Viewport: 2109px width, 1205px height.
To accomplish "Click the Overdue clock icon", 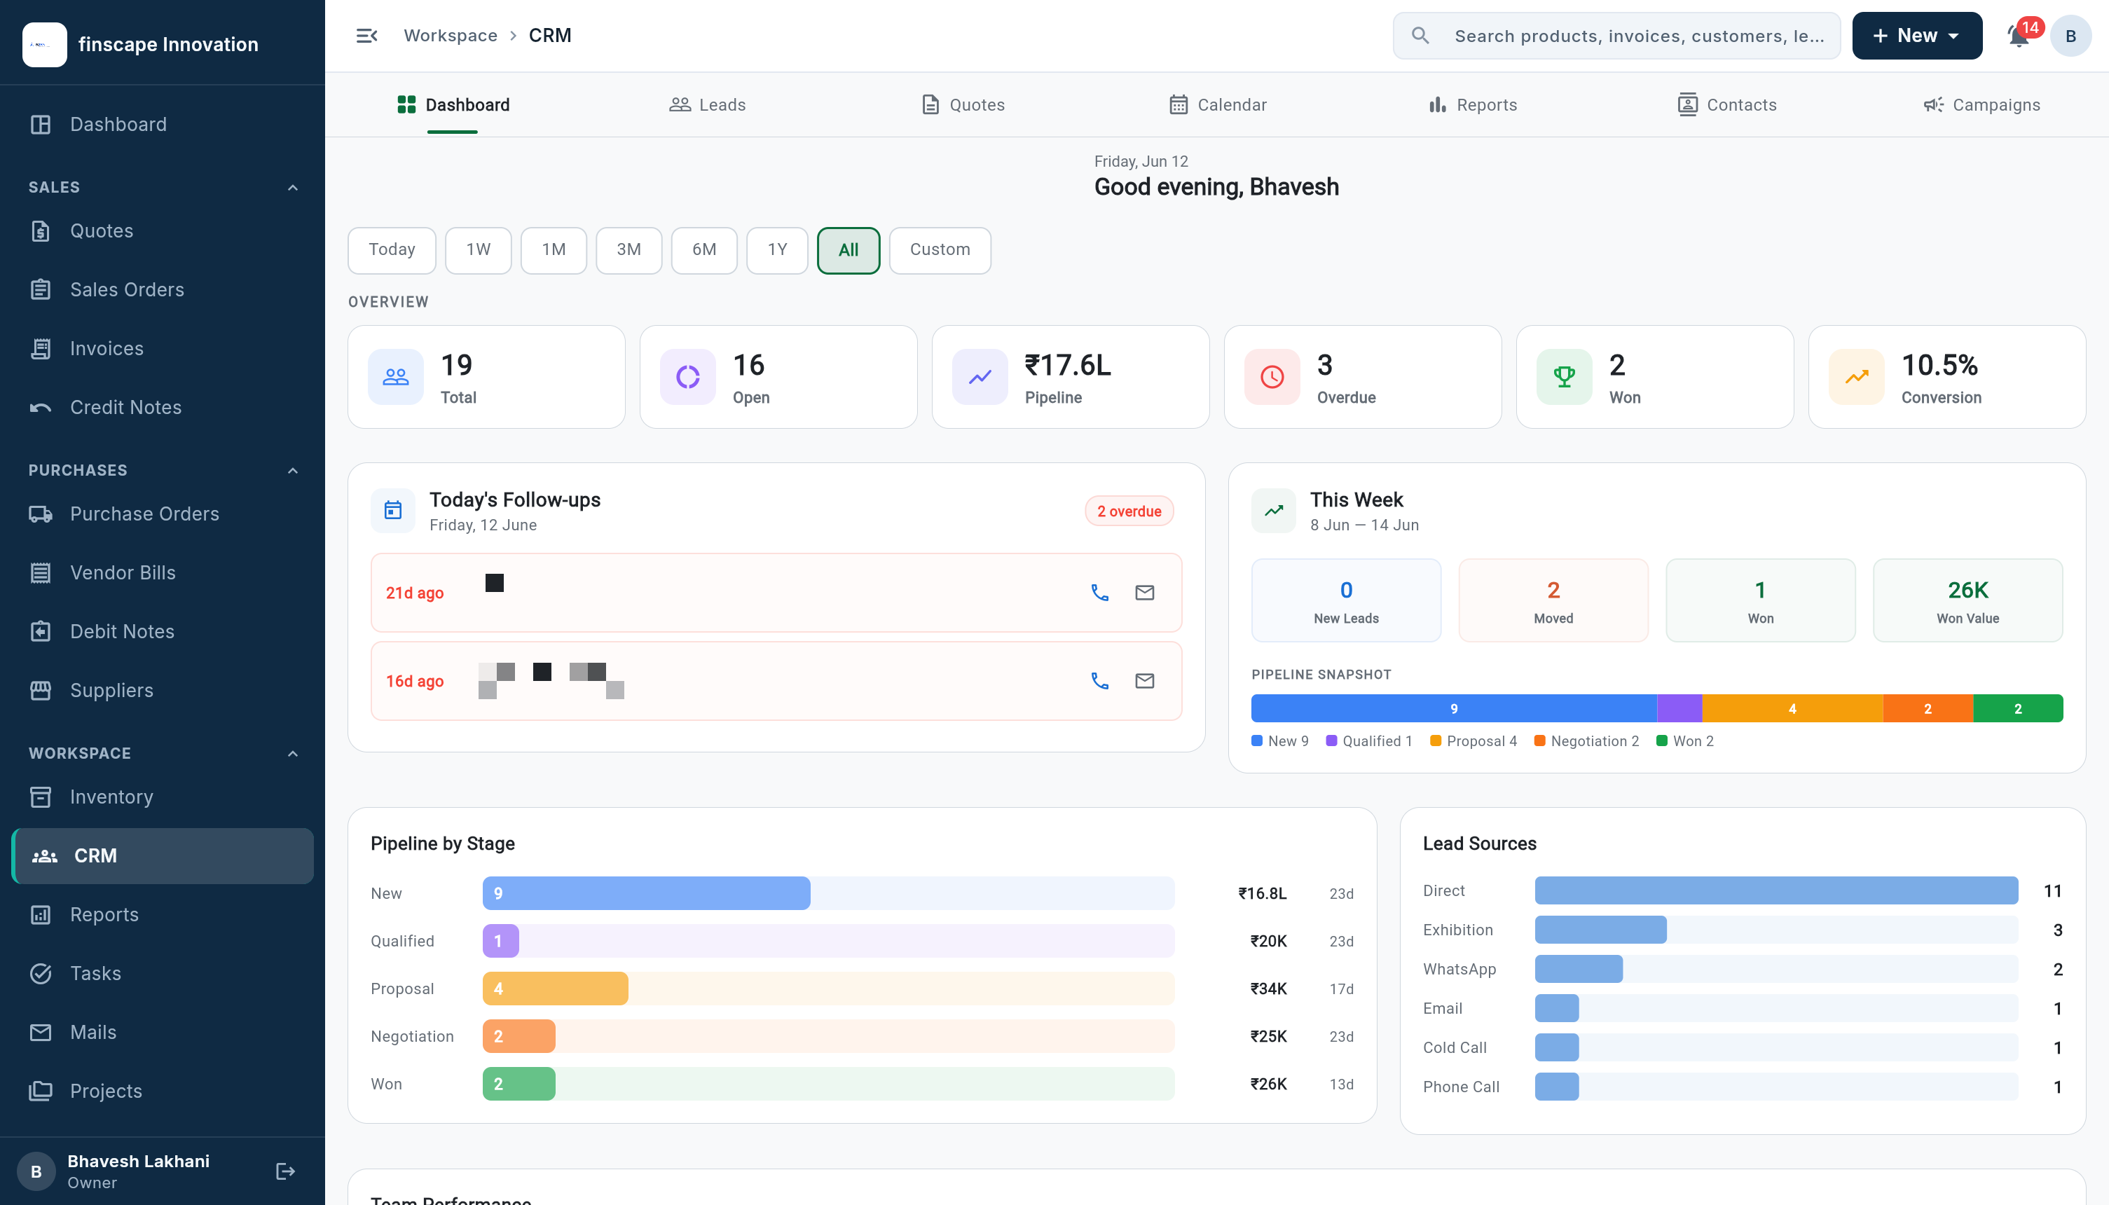I will [1272, 378].
